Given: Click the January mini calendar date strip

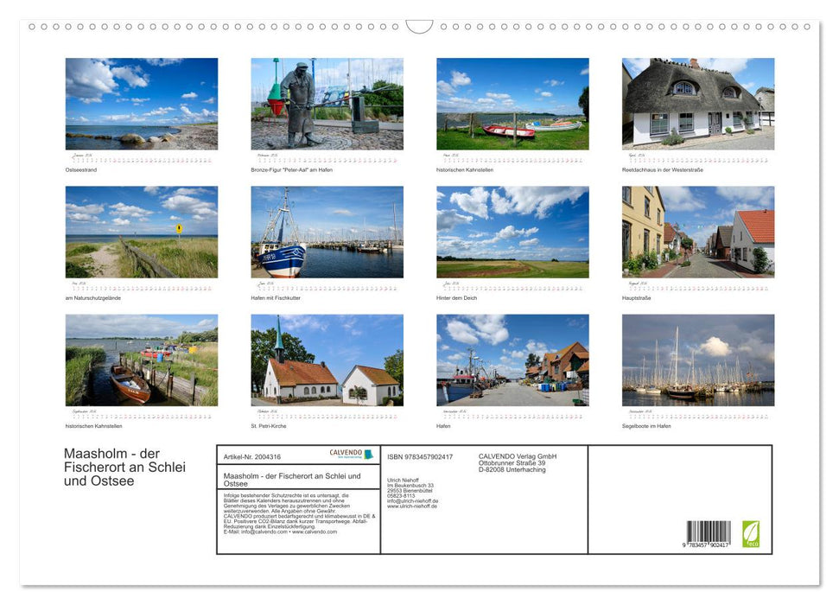Looking at the screenshot, I should pyautogui.click(x=141, y=161).
